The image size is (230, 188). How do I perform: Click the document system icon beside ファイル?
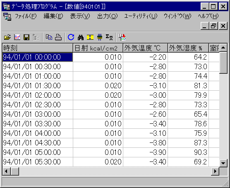click(x=7, y=17)
